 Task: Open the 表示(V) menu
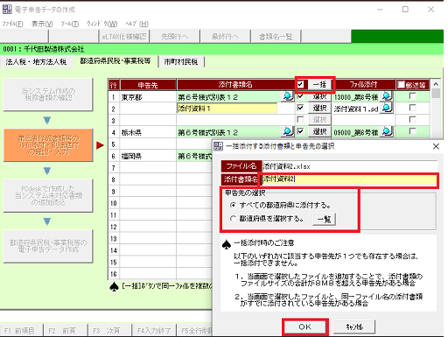tap(42, 24)
